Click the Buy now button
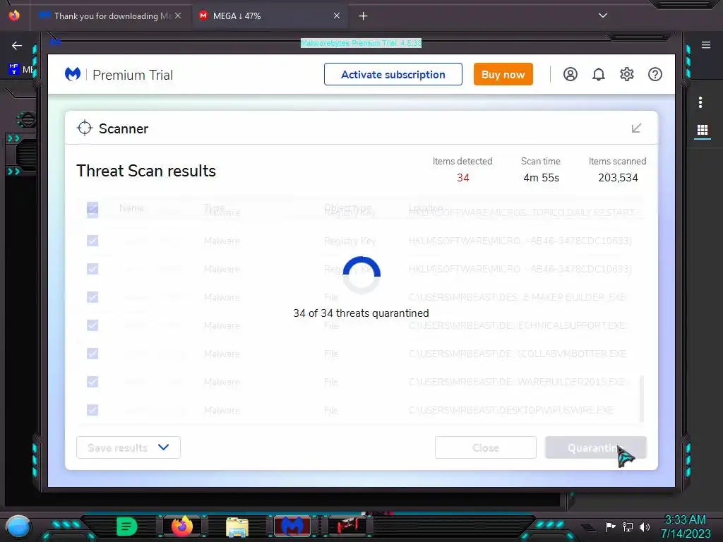Viewport: 723px width, 542px height. click(x=503, y=74)
